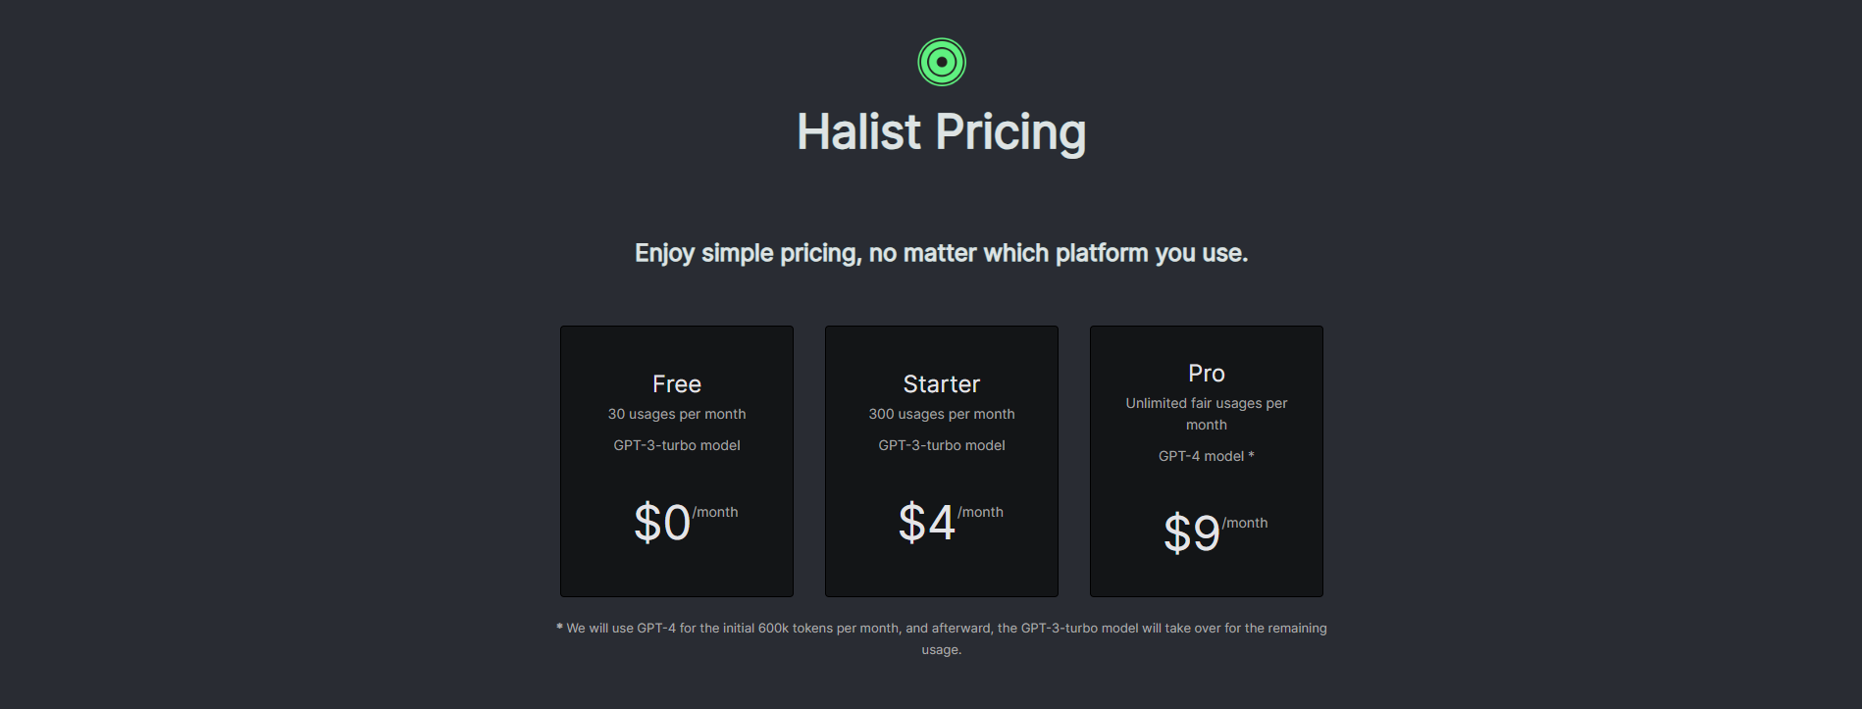Viewport: 1862px width, 709px height.
Task: Click the asterisk after GPT-4 model
Action: coord(1251,455)
